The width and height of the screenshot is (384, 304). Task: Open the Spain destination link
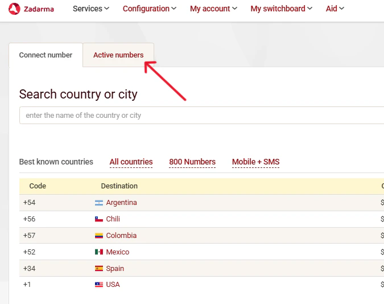point(115,269)
